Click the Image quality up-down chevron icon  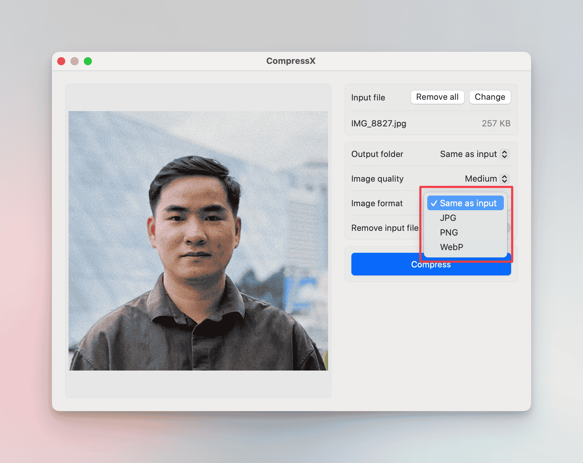point(504,179)
